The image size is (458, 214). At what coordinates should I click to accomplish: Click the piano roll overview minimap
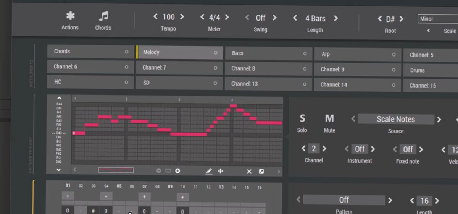[x=116, y=170]
